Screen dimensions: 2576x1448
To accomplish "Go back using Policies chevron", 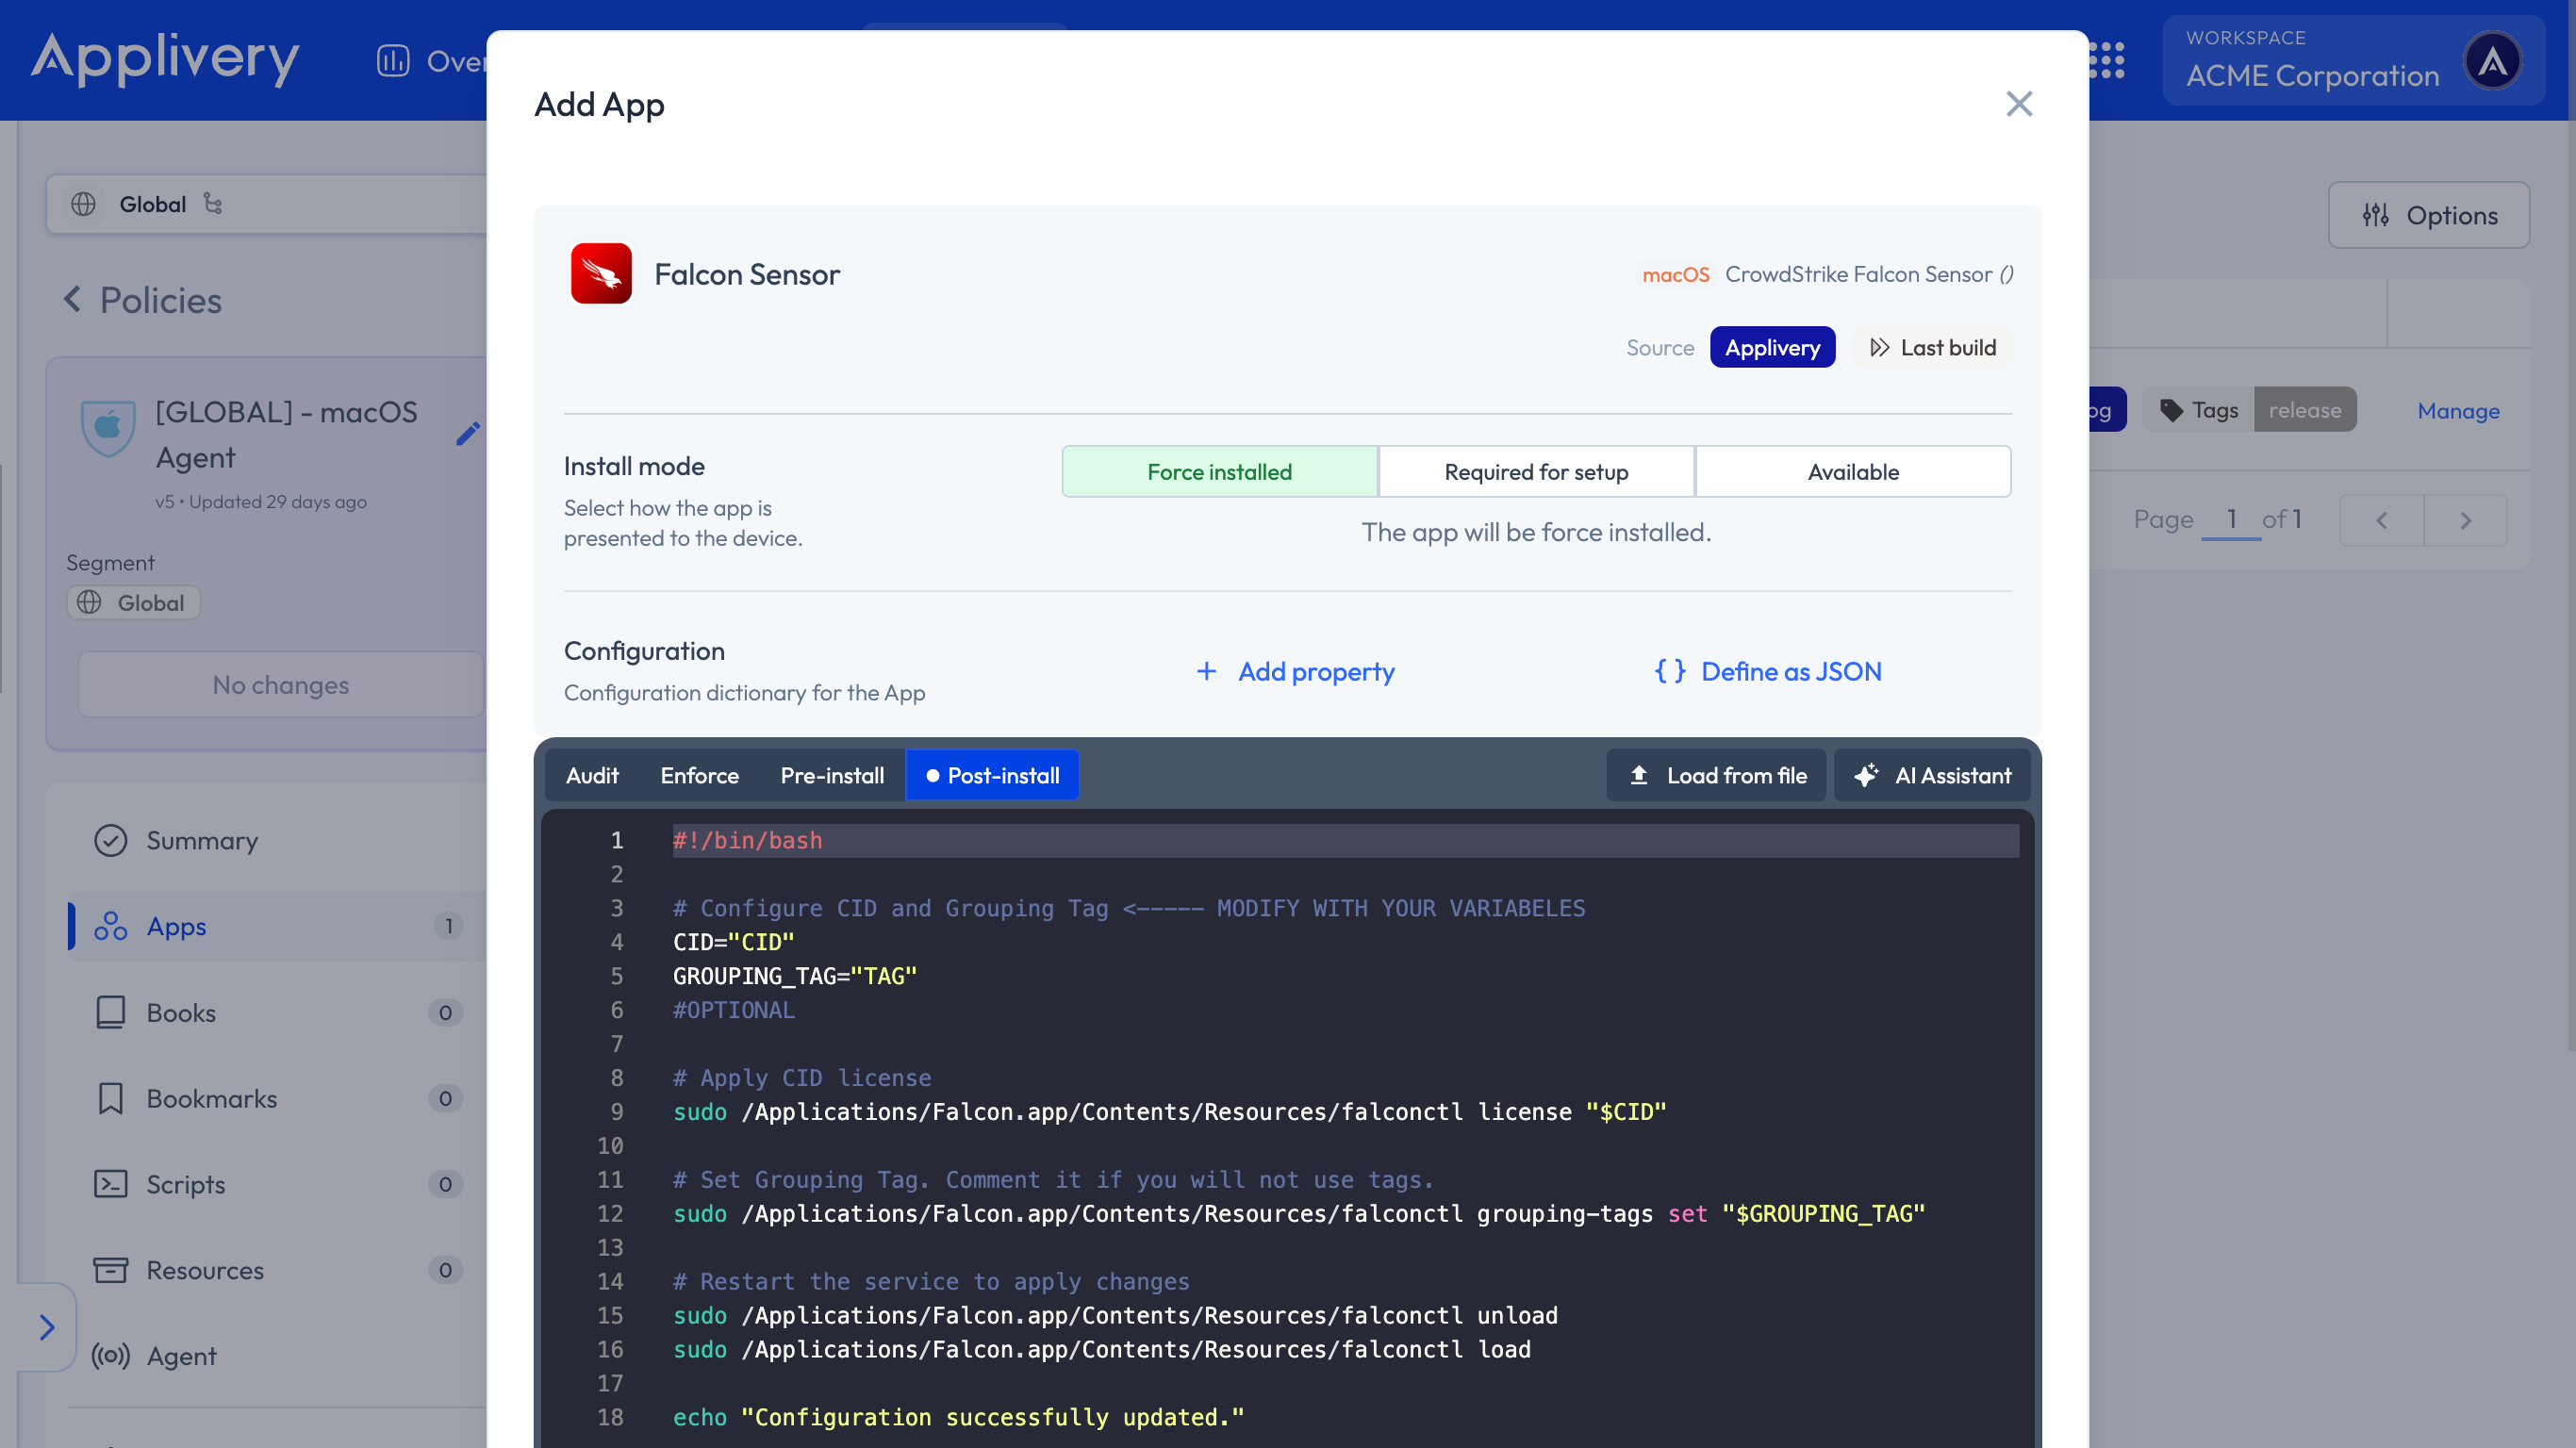I will pyautogui.click(x=72, y=299).
